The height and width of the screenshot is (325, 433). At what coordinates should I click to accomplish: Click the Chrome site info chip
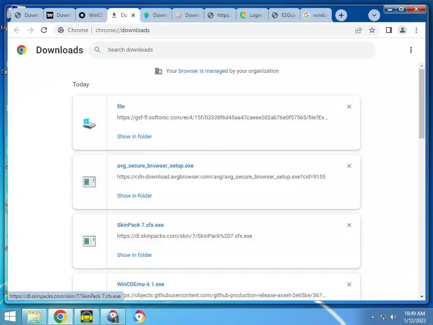73,30
